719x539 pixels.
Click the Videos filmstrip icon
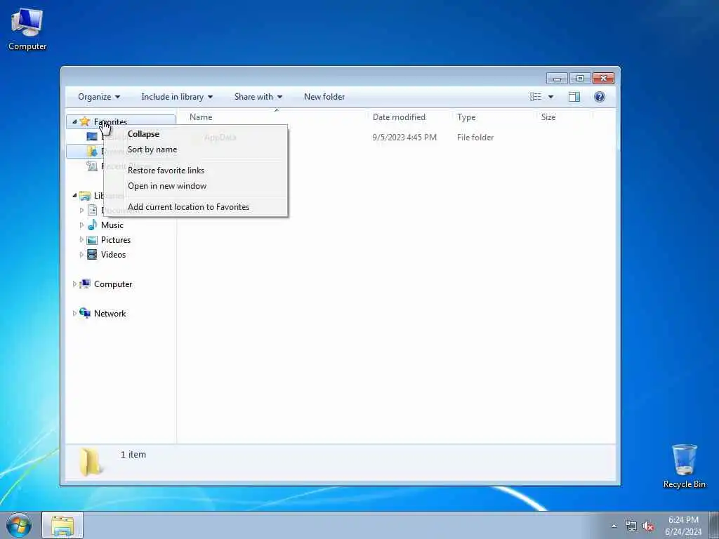pyautogui.click(x=92, y=254)
